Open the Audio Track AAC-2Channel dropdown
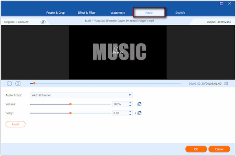Viewport: 236px width, 156px height. (81, 95)
